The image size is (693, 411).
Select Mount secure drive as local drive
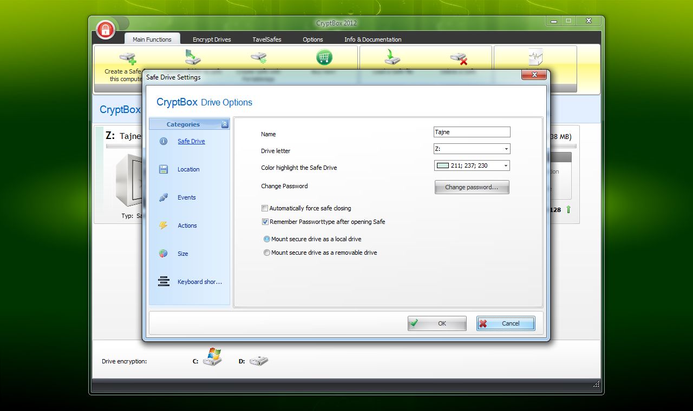pyautogui.click(x=266, y=239)
